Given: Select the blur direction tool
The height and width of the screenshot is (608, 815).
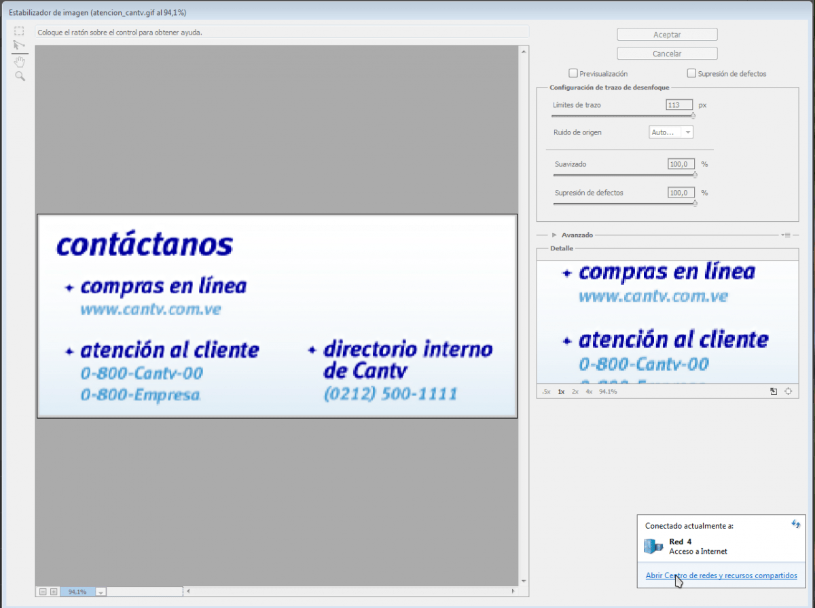Looking at the screenshot, I should [x=19, y=45].
